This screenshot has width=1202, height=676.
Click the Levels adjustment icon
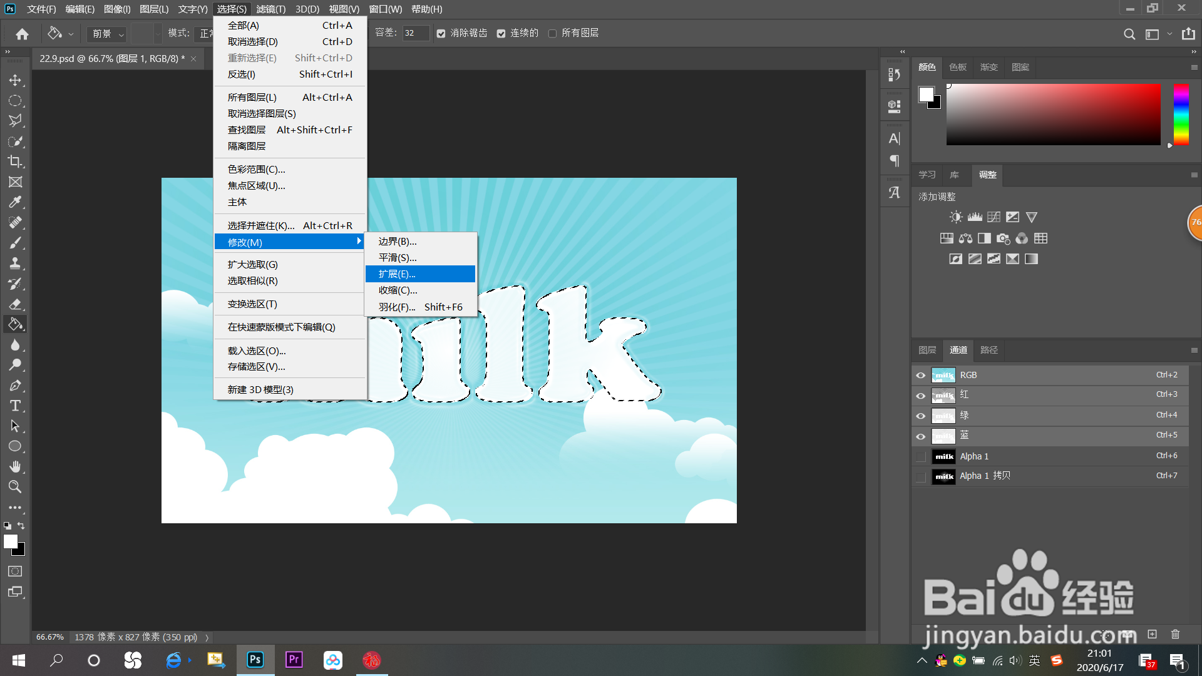[975, 217]
